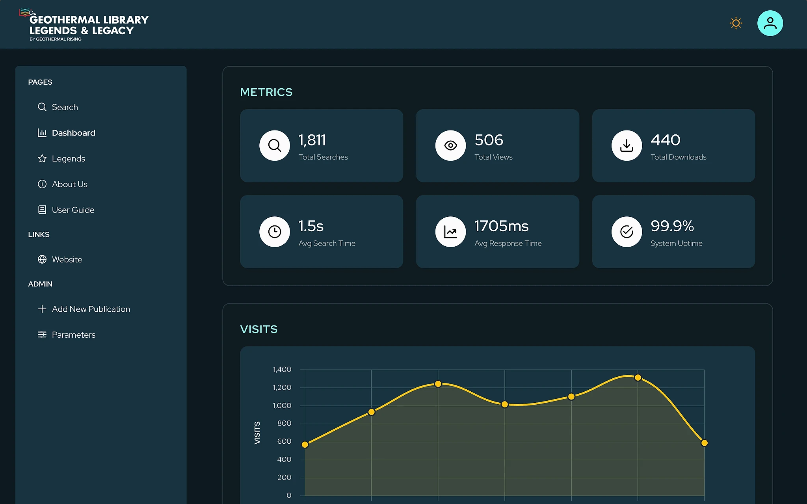Image resolution: width=807 pixels, height=504 pixels.
Task: Click the System Uptime checkmark icon
Action: [627, 232]
